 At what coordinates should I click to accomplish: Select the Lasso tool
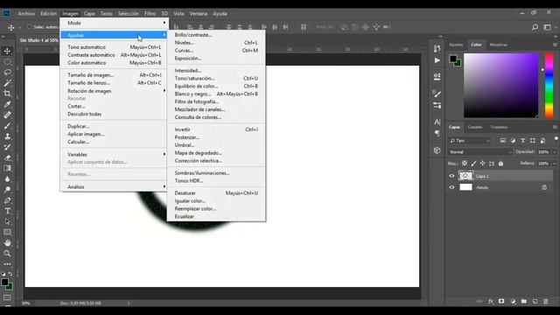[7, 73]
